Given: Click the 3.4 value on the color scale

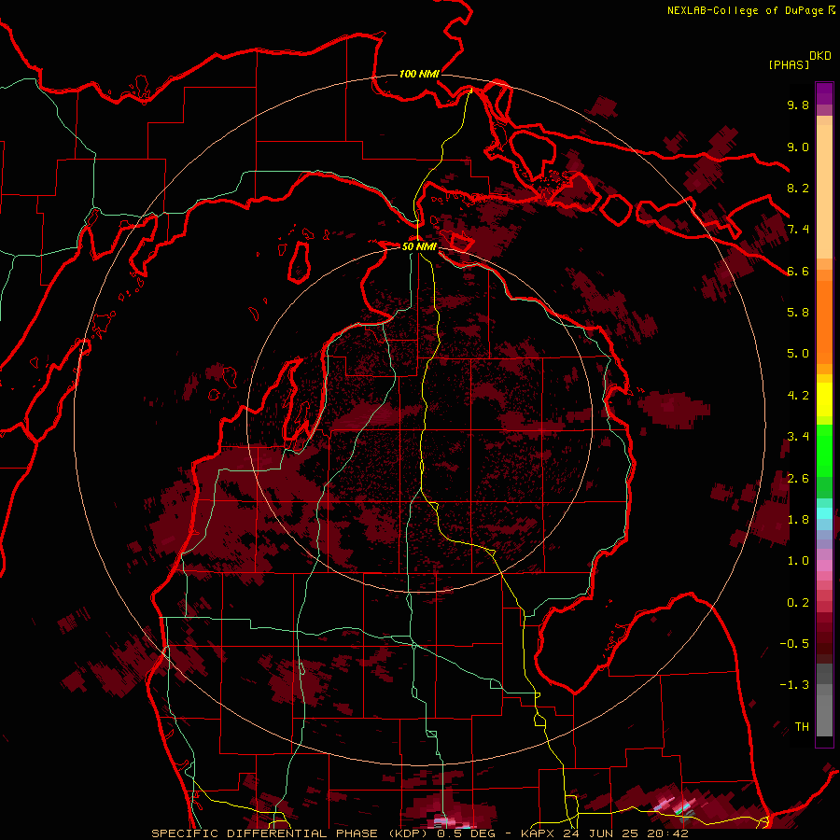Looking at the screenshot, I should click(798, 437).
